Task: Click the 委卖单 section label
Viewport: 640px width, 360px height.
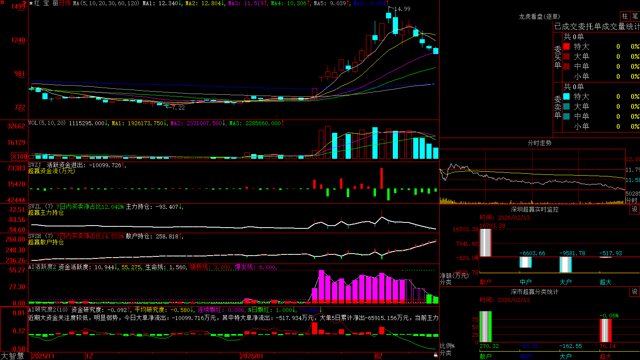Action: pyautogui.click(x=558, y=107)
